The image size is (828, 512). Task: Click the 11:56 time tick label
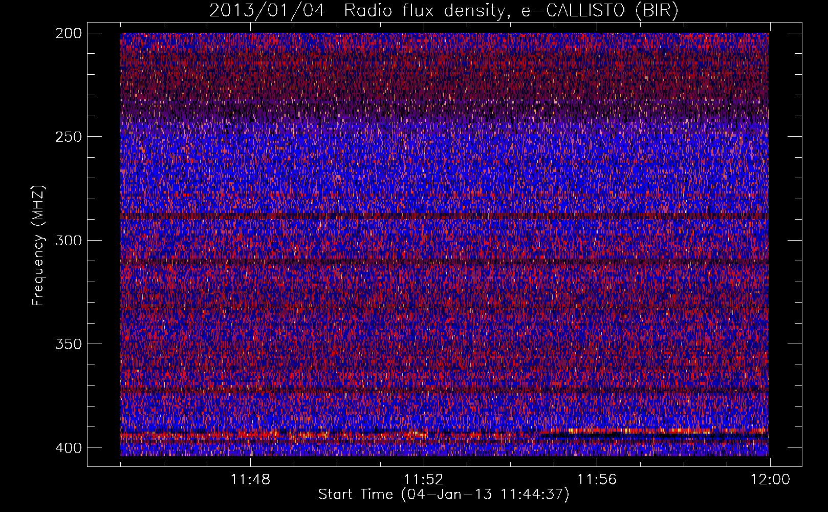[597, 480]
